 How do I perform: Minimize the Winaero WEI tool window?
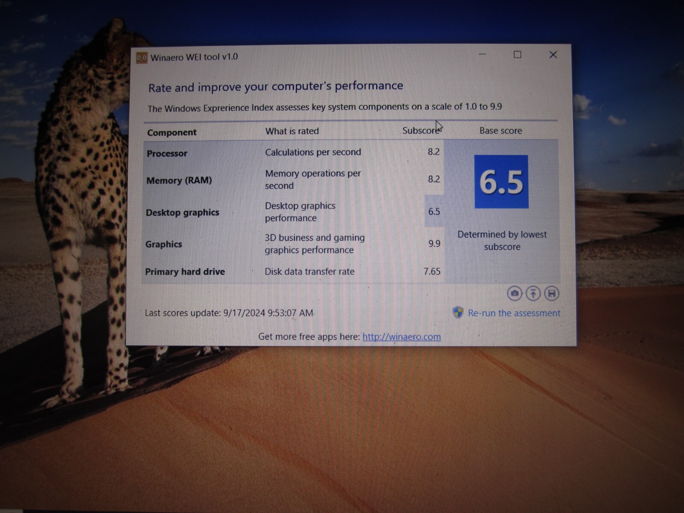click(x=482, y=55)
